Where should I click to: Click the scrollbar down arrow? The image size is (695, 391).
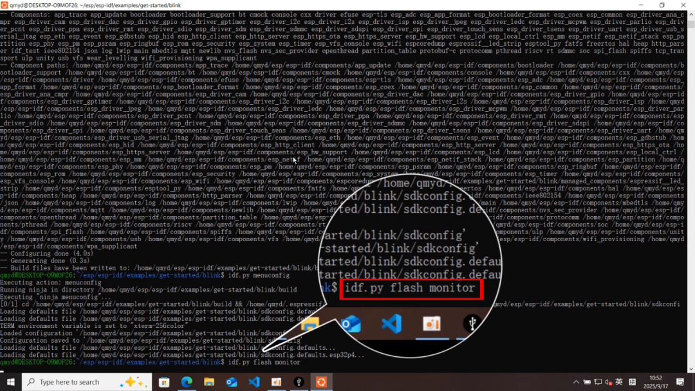(691, 369)
